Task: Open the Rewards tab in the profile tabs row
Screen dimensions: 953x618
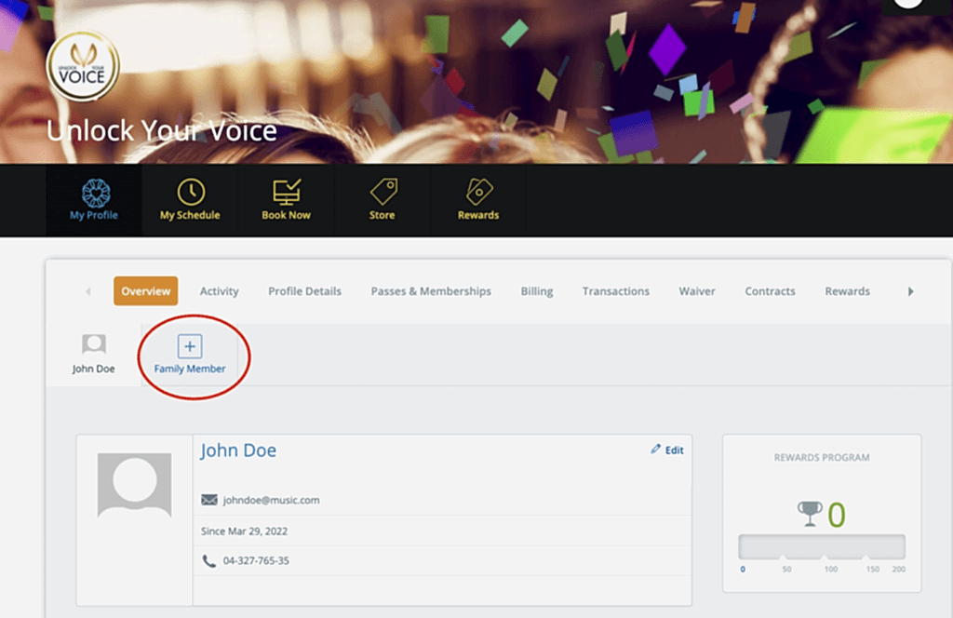Action: 847,291
